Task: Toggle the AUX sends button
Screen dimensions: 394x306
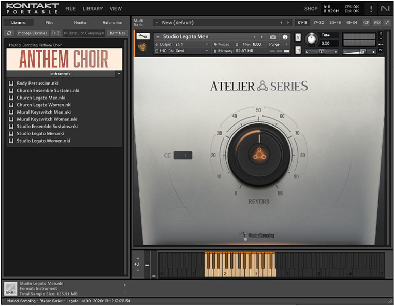Action: 377,23
